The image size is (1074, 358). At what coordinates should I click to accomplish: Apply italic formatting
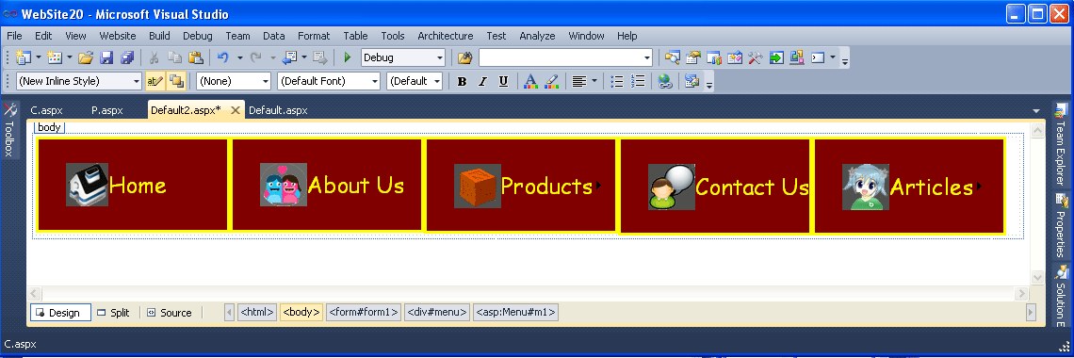click(x=482, y=81)
